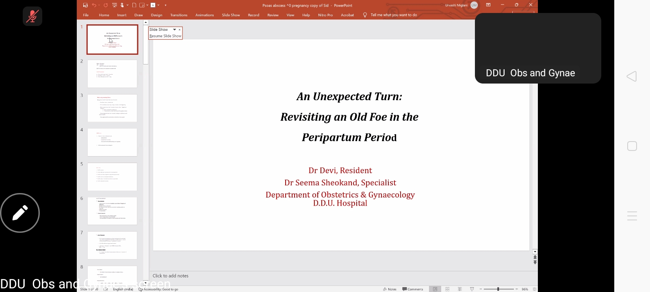Open the Transitions ribbon tab
Image resolution: width=650 pixels, height=292 pixels.
[x=179, y=15]
